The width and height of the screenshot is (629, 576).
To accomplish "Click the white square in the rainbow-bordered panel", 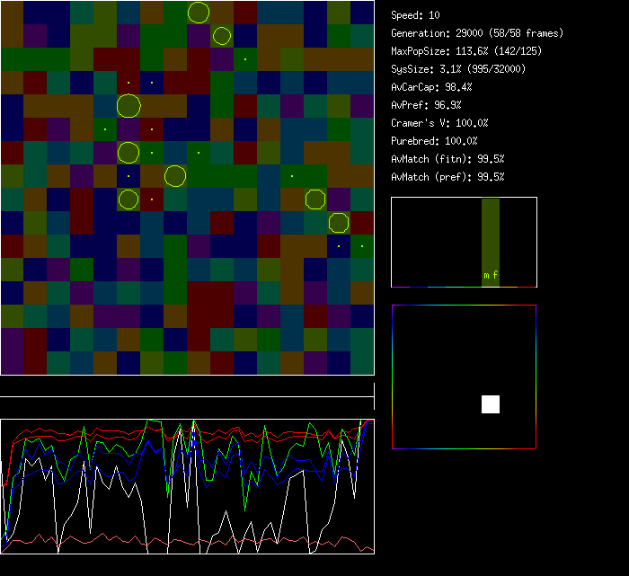I will pos(491,404).
